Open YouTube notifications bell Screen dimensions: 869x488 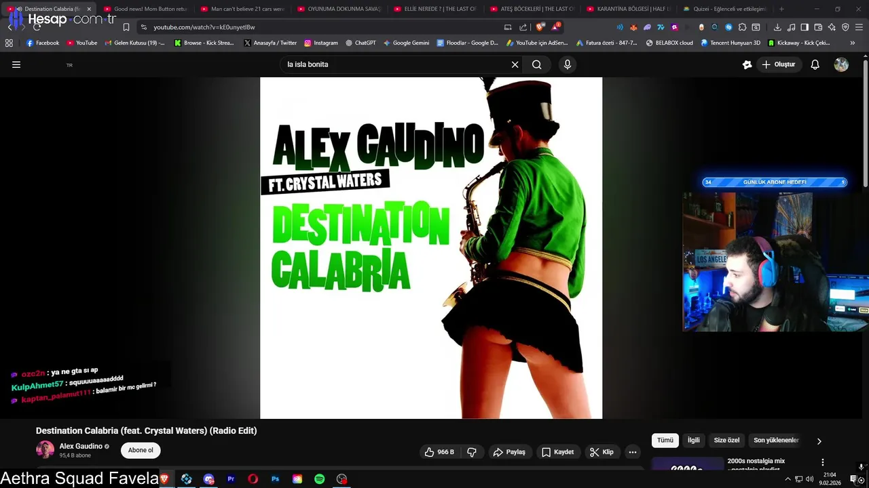click(x=815, y=64)
